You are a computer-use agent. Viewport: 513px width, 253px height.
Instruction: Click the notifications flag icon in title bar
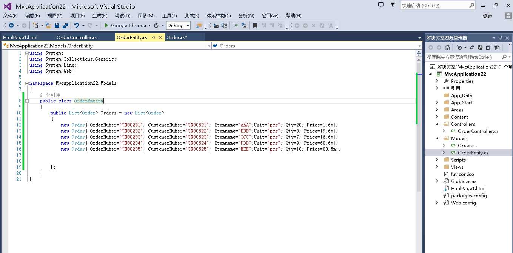coord(393,5)
